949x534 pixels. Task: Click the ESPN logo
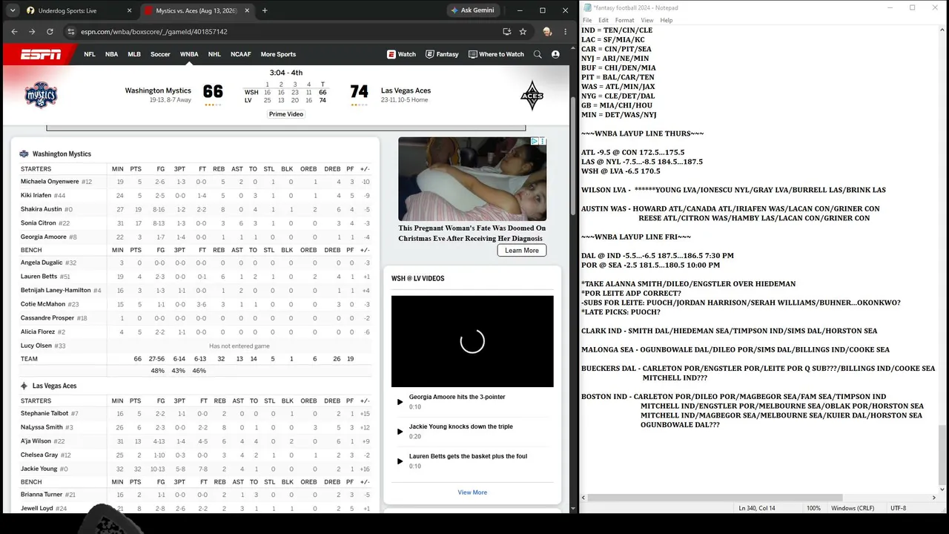[41, 54]
